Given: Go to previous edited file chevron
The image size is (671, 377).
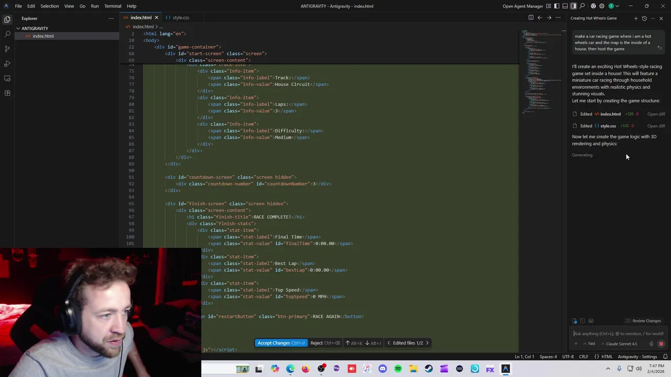Looking at the screenshot, I should [x=388, y=343].
